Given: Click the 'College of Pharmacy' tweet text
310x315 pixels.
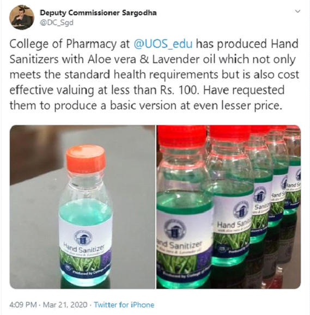Looking at the screenshot, I should [x=63, y=44].
